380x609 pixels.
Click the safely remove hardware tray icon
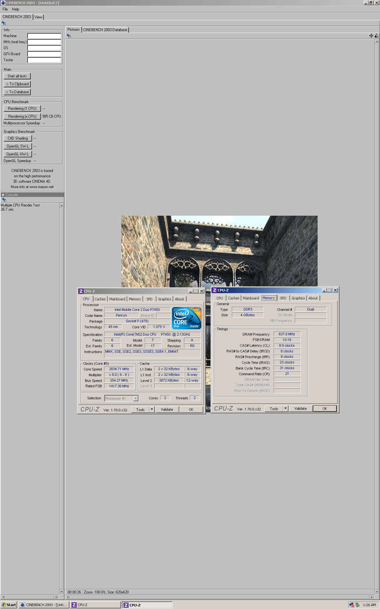(358, 605)
